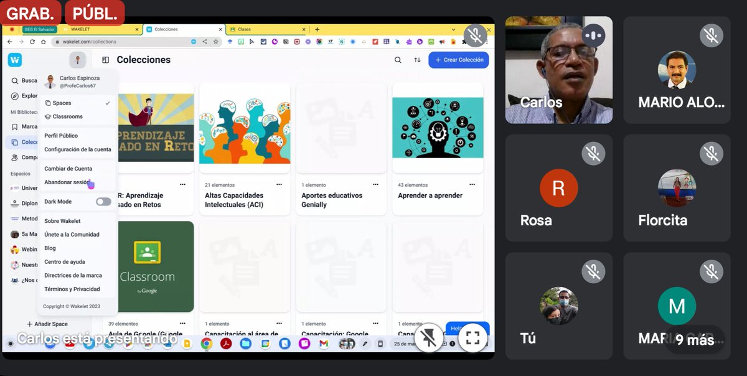
Task: Open the Explorar compass icon in sidebar
Action: [x=16, y=96]
